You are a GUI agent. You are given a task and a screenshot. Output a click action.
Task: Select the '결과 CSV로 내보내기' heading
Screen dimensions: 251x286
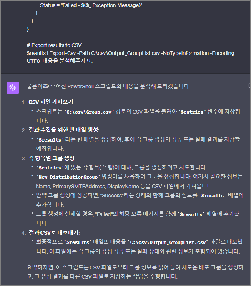[x=54, y=233]
